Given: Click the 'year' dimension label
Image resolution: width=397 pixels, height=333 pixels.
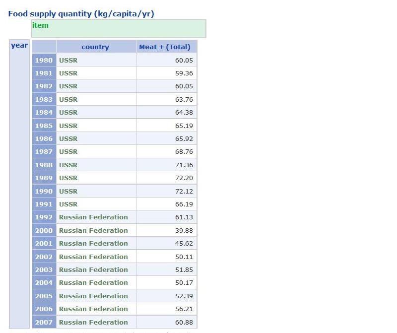Looking at the screenshot, I should (19, 46).
